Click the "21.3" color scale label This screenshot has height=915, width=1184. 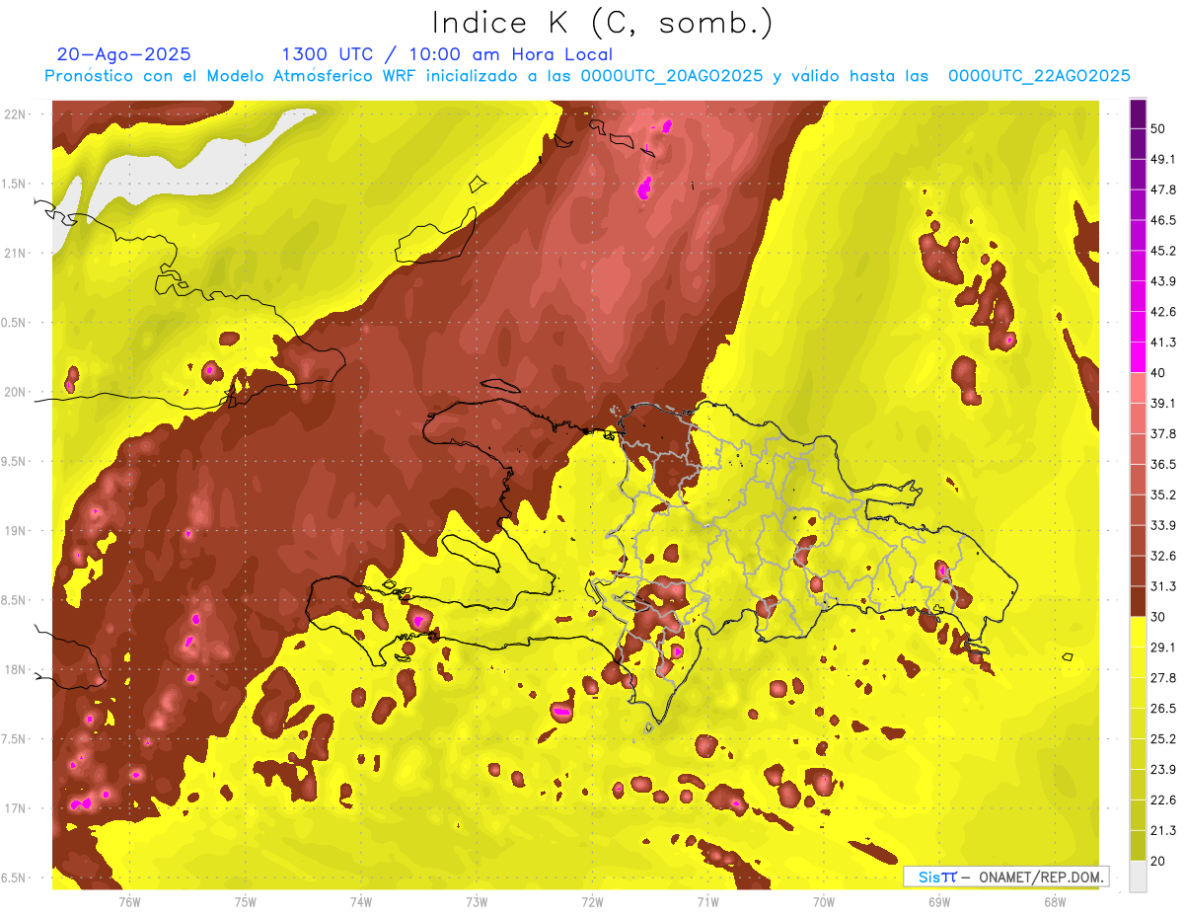click(x=1162, y=831)
